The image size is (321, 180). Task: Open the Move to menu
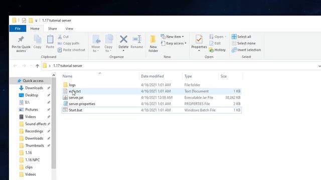96,43
